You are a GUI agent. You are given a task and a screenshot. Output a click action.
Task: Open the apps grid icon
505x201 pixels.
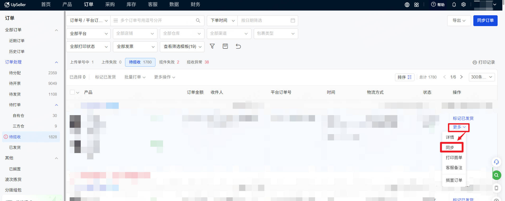pos(417,5)
